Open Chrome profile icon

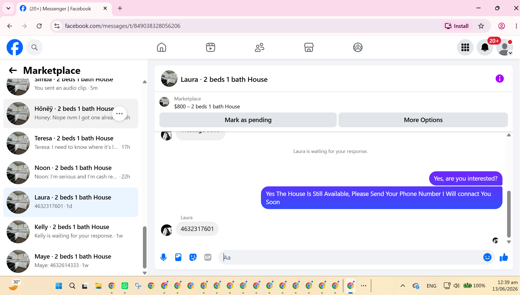(x=501, y=26)
